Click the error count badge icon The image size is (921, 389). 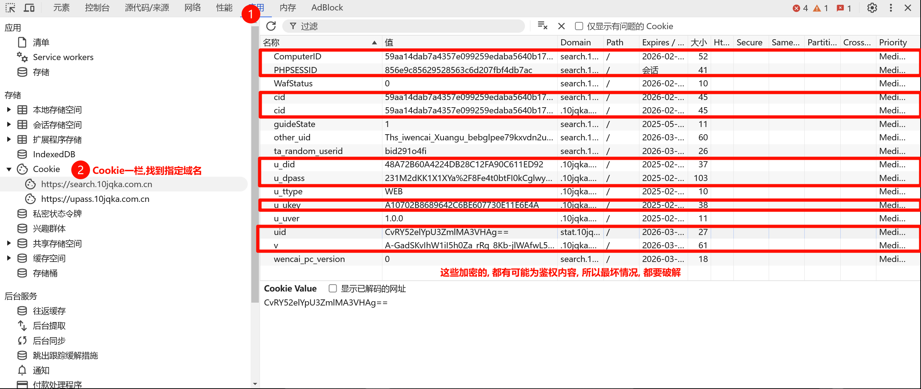[x=796, y=8]
